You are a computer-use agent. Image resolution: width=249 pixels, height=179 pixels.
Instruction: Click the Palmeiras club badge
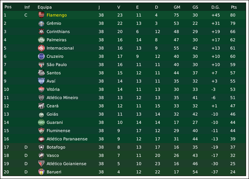pyautogui.click(x=41, y=40)
